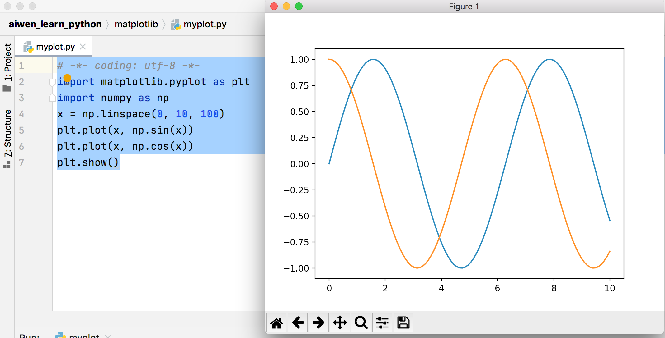Click the Python icon on myplot.py tab
This screenshot has width=665, height=338.
[x=28, y=47]
